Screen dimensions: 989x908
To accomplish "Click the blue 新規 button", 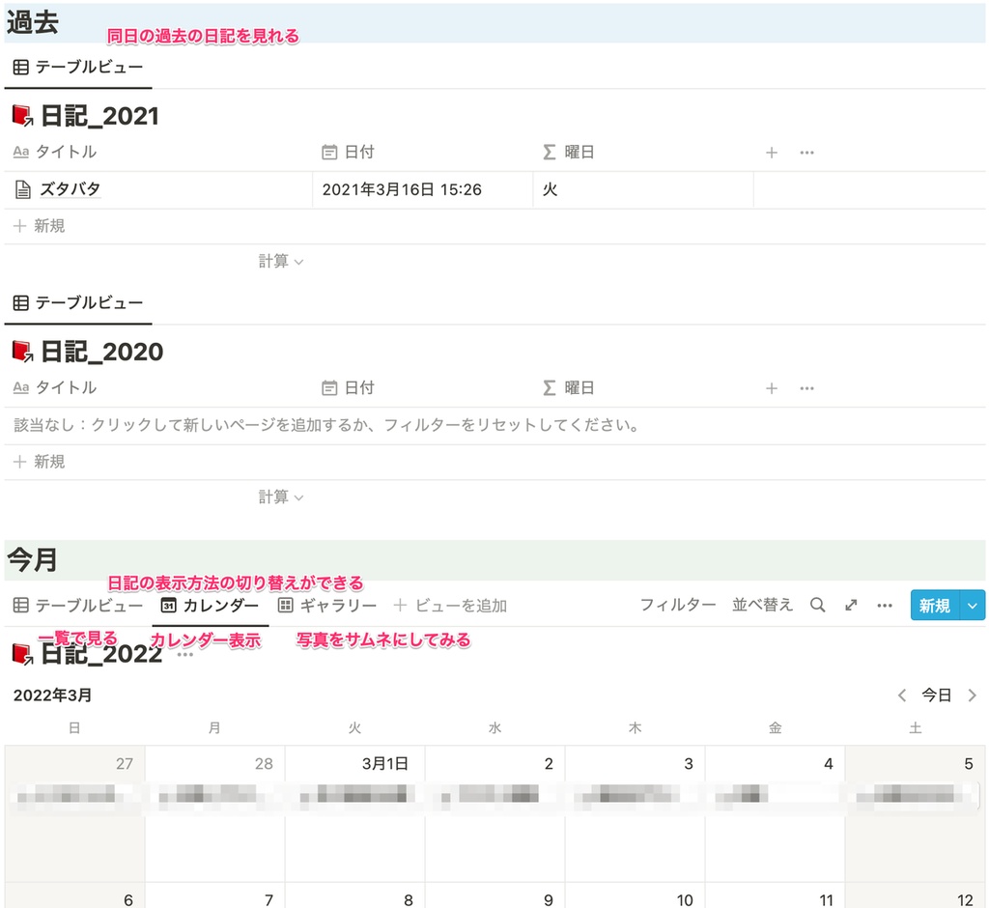I will [936, 605].
